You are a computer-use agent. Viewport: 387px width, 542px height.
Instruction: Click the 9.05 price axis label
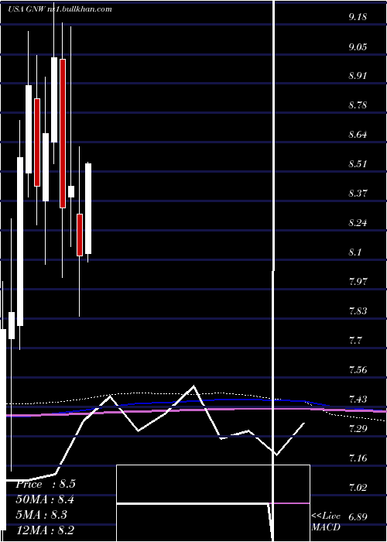tap(358, 46)
